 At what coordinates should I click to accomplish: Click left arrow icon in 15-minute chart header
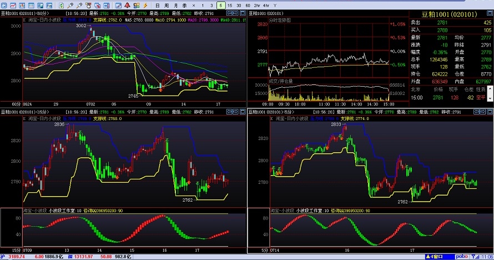(229, 112)
